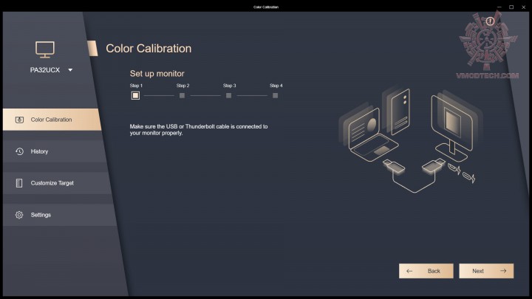Click the Color Calibration camera icon
This screenshot has height=299, width=532.
click(x=19, y=120)
